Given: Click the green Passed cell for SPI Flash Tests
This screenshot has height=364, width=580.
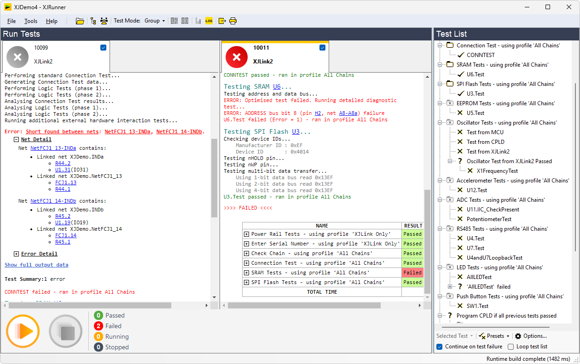Looking at the screenshot, I should click(x=412, y=282).
